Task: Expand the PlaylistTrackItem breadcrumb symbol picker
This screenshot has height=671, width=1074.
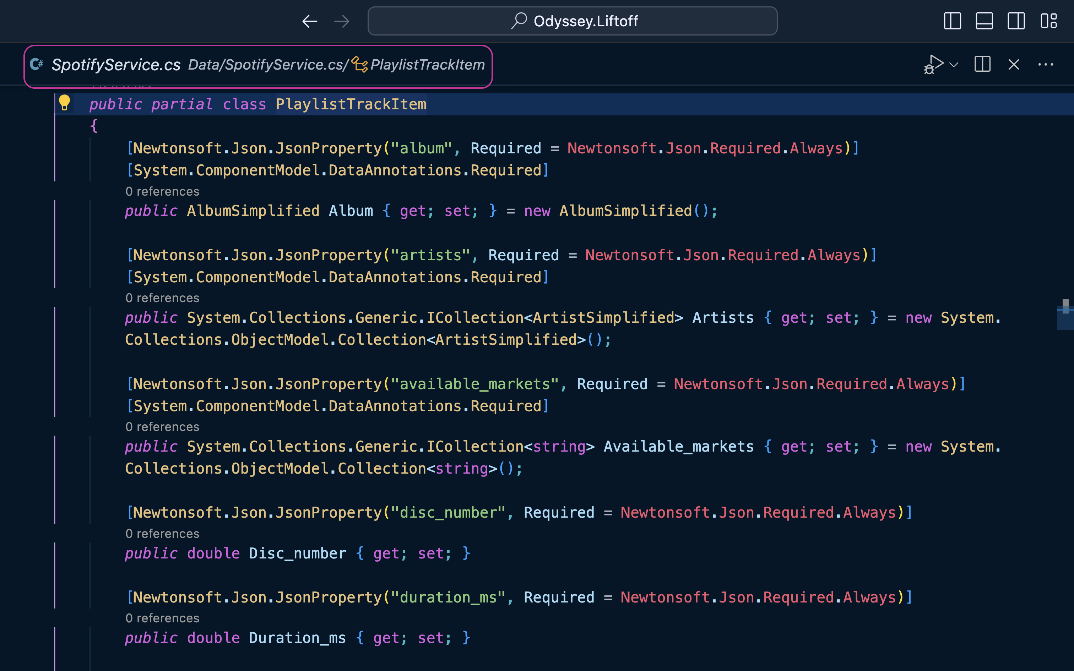Action: point(427,65)
